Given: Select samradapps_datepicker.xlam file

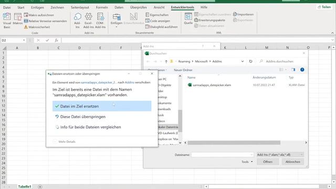Looking at the screenshot, I should click(212, 85).
